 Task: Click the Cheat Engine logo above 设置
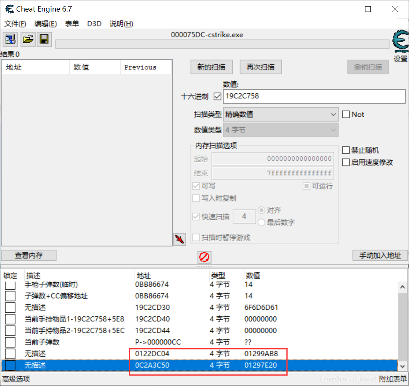401,41
